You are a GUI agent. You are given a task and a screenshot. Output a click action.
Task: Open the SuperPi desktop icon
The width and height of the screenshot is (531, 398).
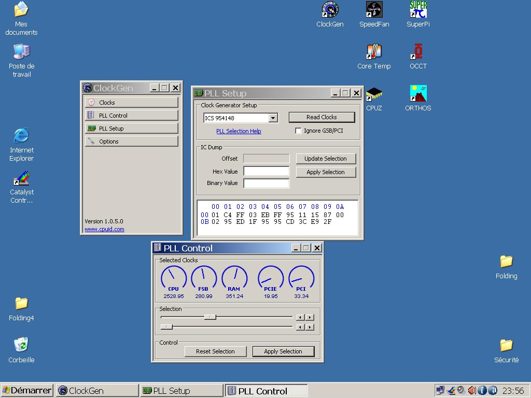(418, 10)
